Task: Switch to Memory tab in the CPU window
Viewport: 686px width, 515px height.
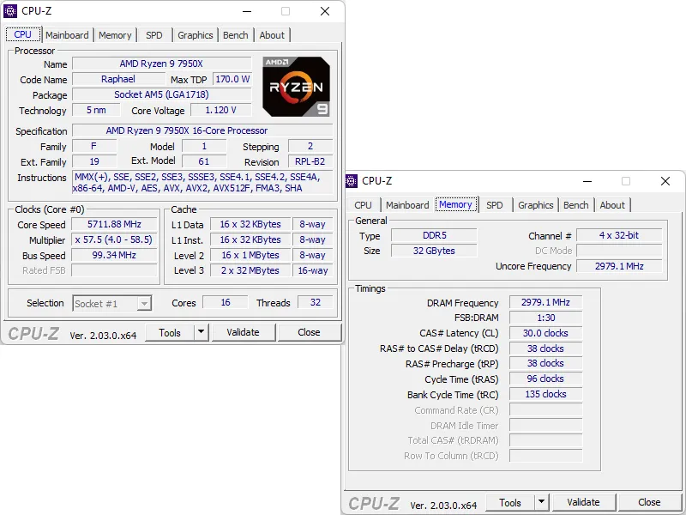Action: click(x=115, y=35)
